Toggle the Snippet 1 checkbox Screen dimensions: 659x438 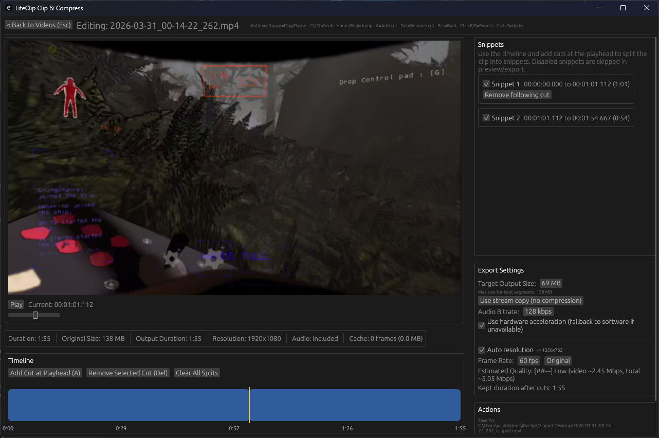[486, 84]
